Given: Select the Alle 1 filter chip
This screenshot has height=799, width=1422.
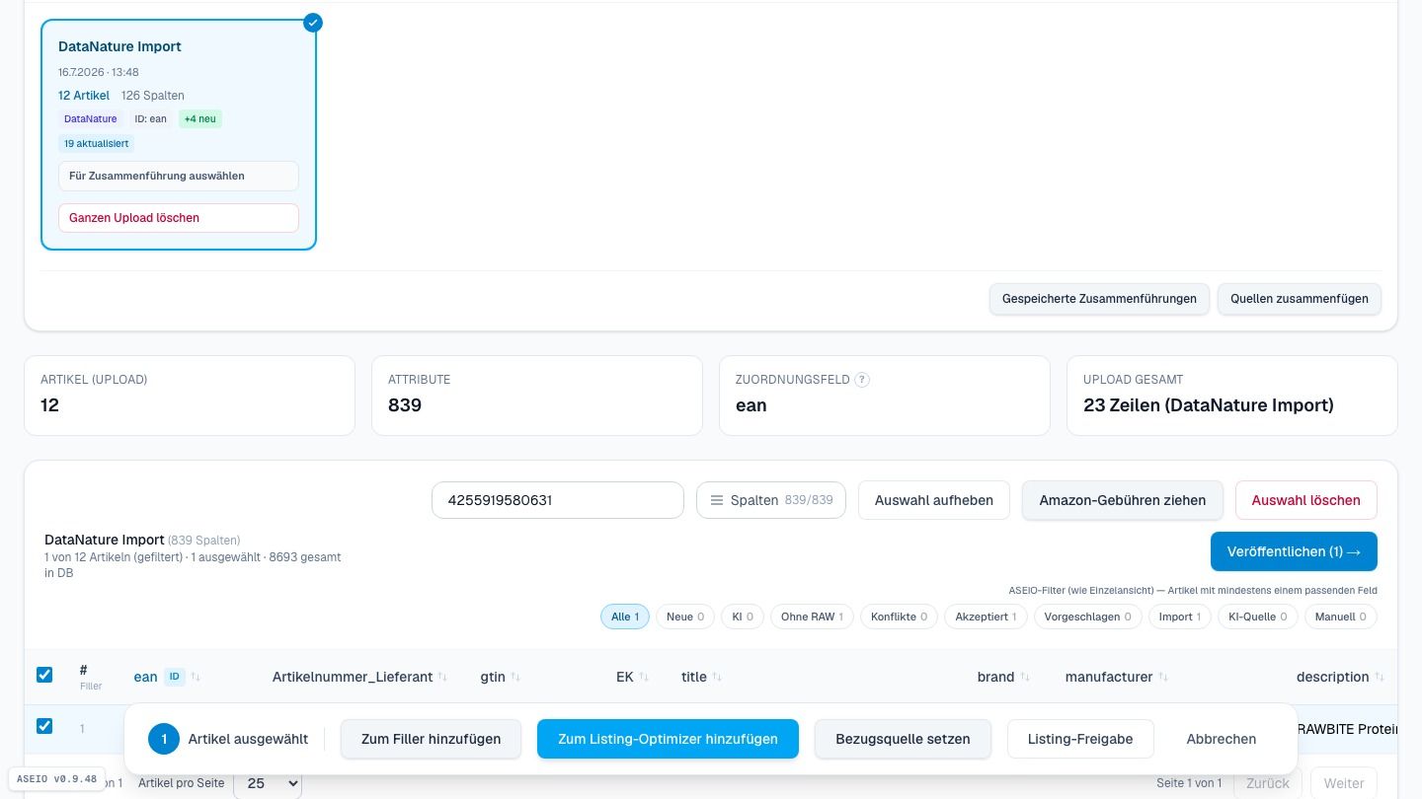Looking at the screenshot, I should click(x=625, y=617).
